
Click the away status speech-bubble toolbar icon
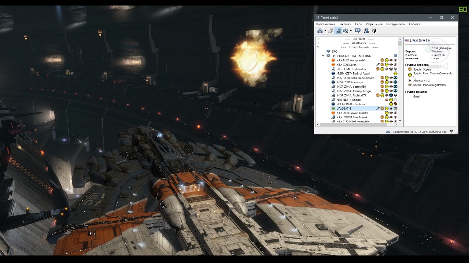tap(358, 31)
